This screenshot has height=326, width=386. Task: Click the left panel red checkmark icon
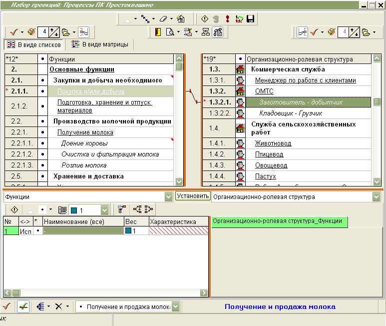14,32
